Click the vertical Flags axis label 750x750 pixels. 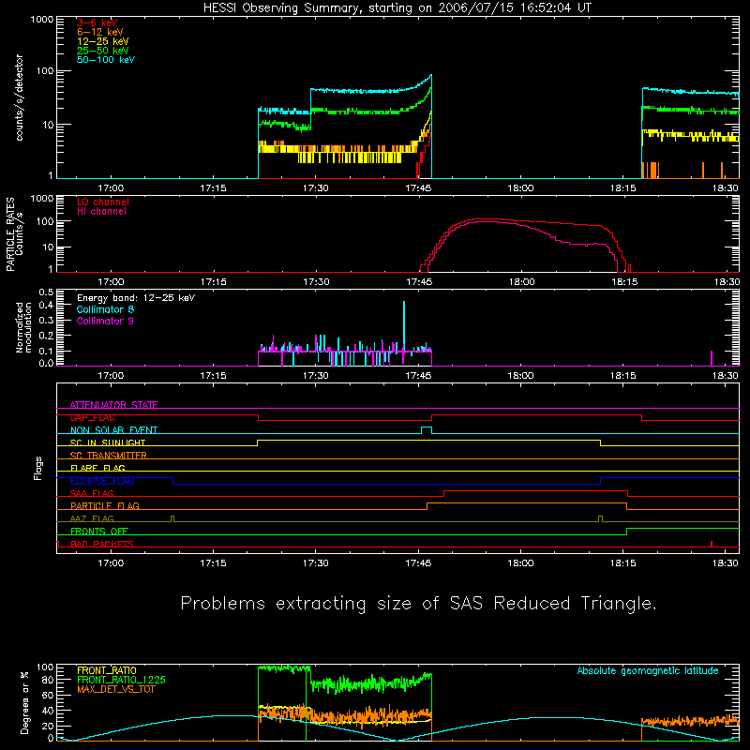point(38,468)
